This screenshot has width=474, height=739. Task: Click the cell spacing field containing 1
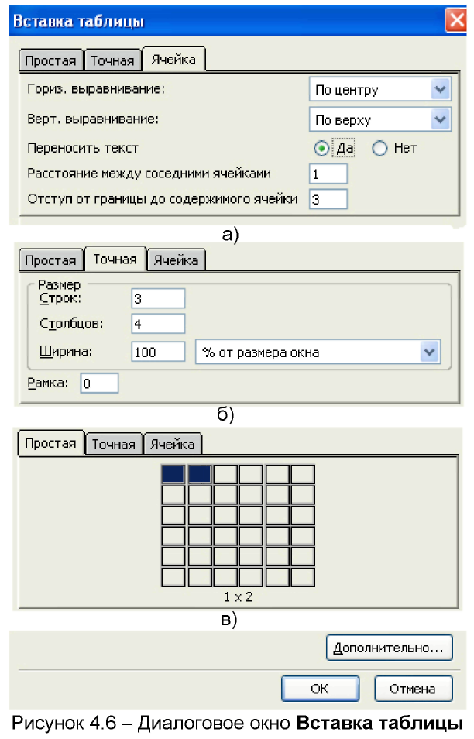pyautogui.click(x=328, y=174)
